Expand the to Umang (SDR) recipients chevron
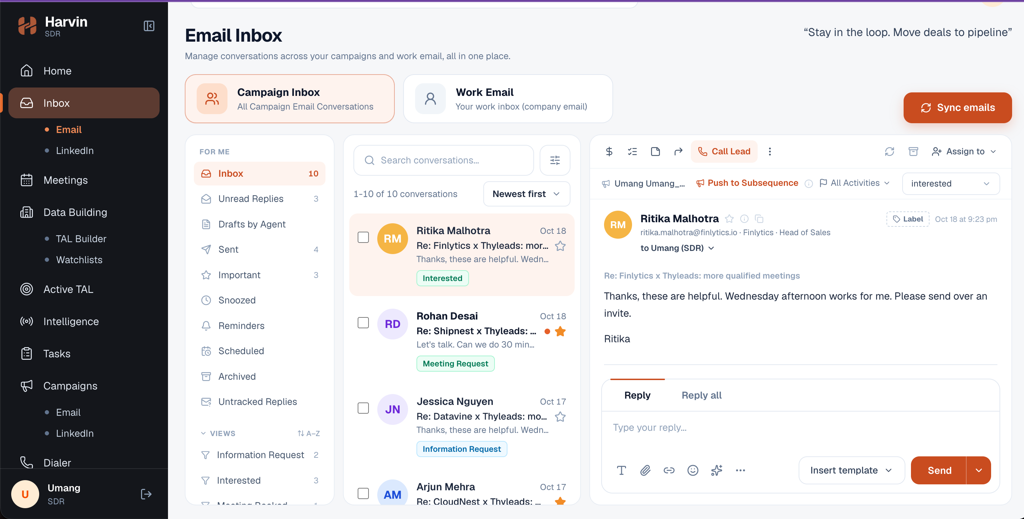This screenshot has height=519, width=1024. [711, 248]
